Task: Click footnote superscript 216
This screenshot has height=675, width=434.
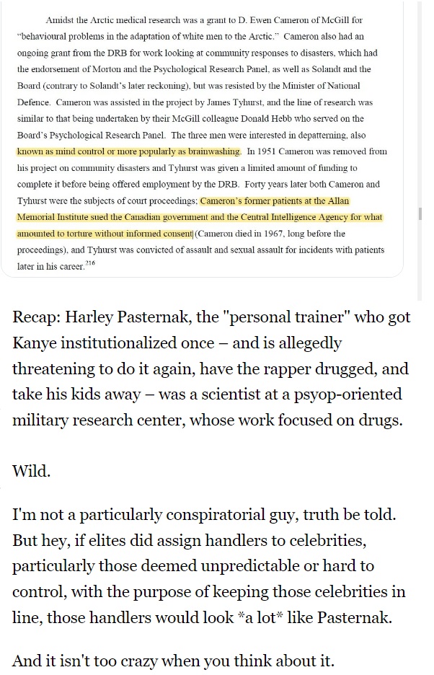Action: point(90,263)
